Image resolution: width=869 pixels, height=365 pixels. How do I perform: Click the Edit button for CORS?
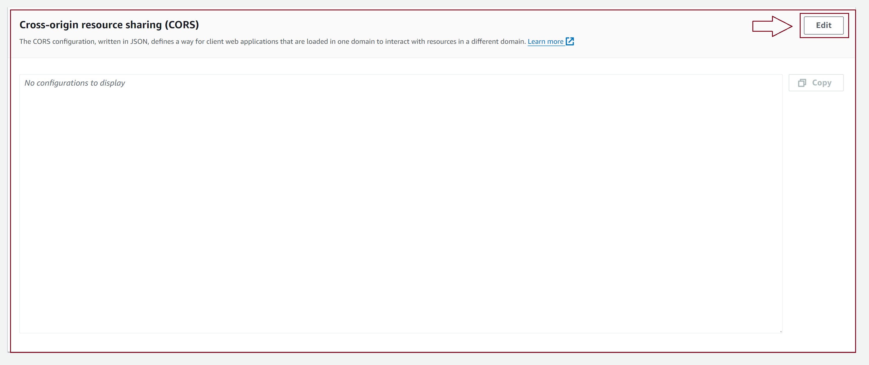coord(823,25)
